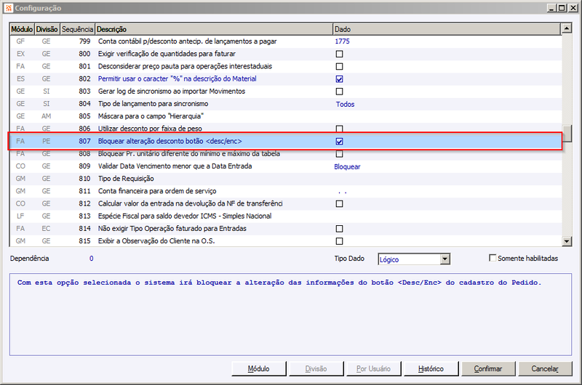Click the scrollbar down arrow of the list
This screenshot has width=582, height=385.
coord(567,242)
